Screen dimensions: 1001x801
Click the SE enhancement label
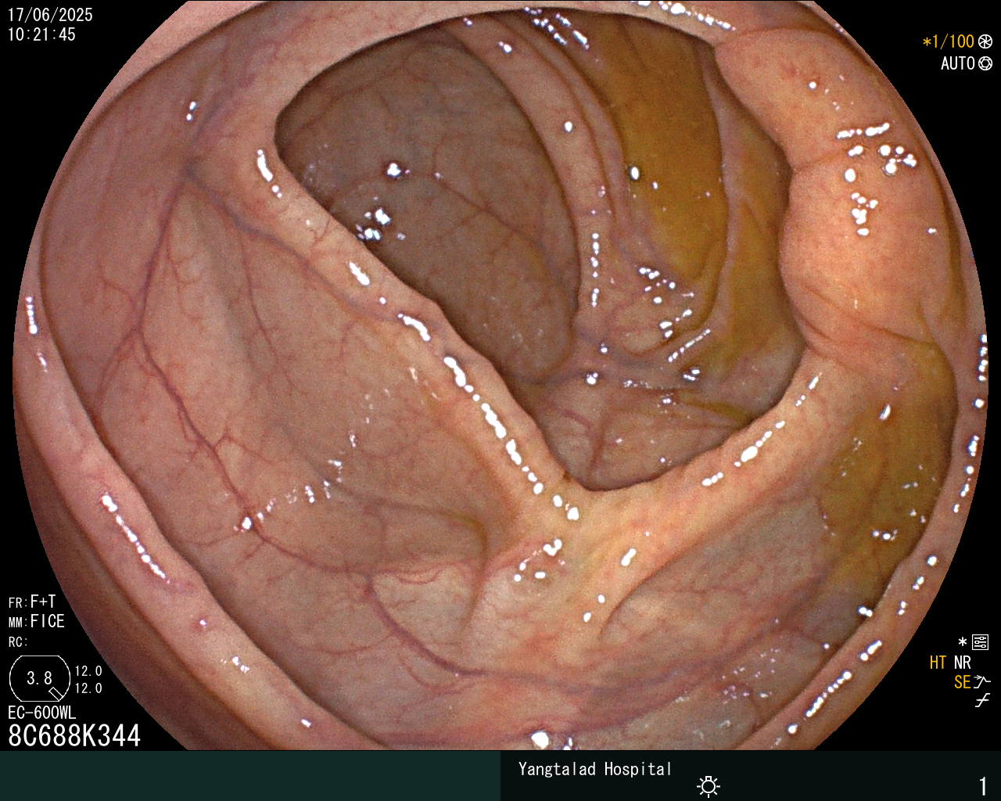pos(962,682)
